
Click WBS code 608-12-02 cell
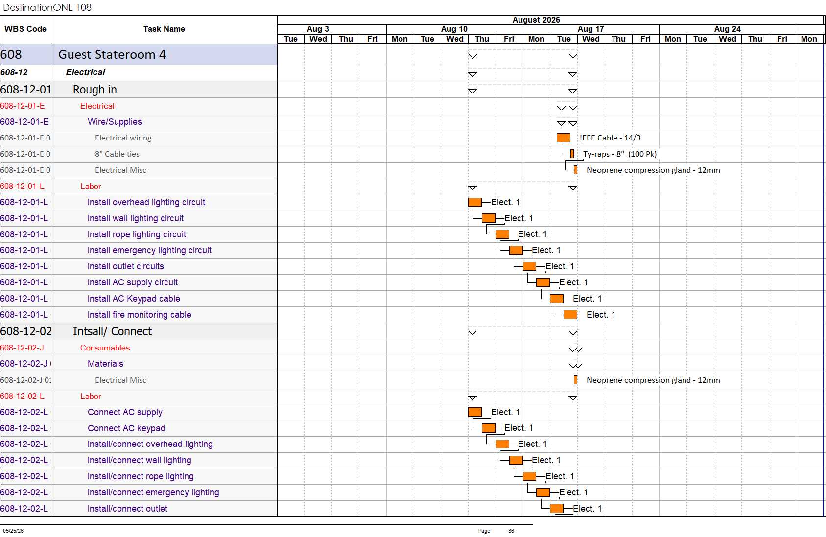25,331
